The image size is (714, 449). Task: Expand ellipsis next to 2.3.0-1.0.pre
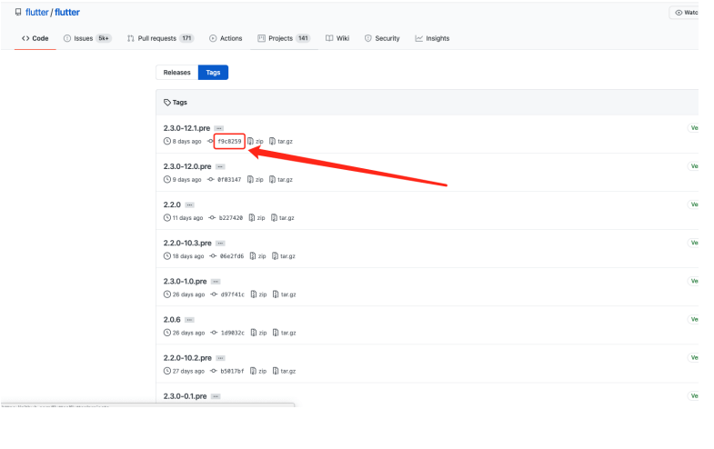coord(216,281)
